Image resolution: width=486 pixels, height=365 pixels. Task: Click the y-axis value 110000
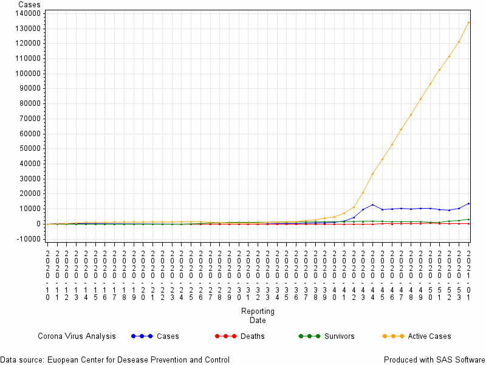tap(27, 58)
